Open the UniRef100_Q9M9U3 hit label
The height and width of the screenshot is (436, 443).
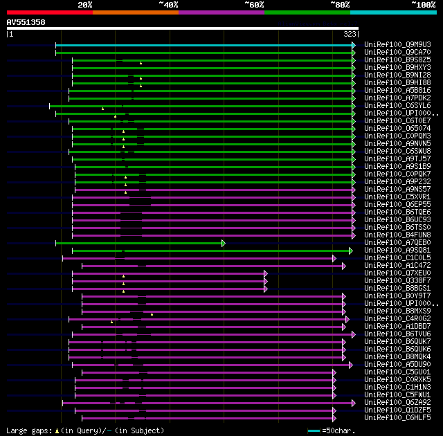[397, 44]
